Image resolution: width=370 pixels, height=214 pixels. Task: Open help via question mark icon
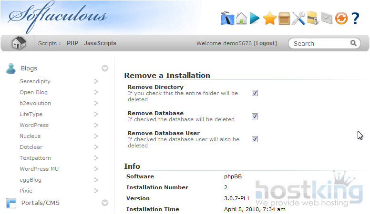point(355,19)
